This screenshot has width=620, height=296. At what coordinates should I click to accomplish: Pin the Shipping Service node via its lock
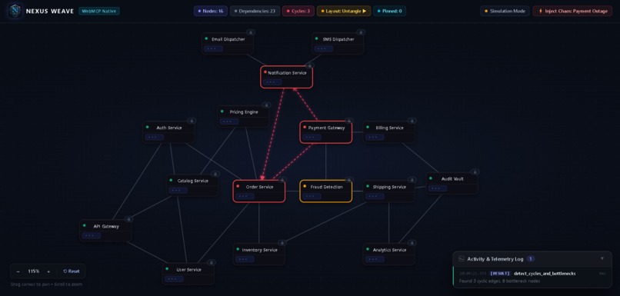pyautogui.click(x=412, y=180)
